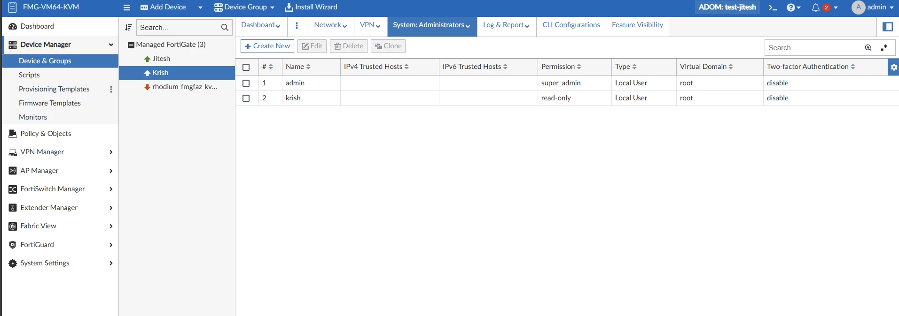The height and width of the screenshot is (316, 899).
Task: Open the Add Device dropdown arrow
Action: click(200, 8)
